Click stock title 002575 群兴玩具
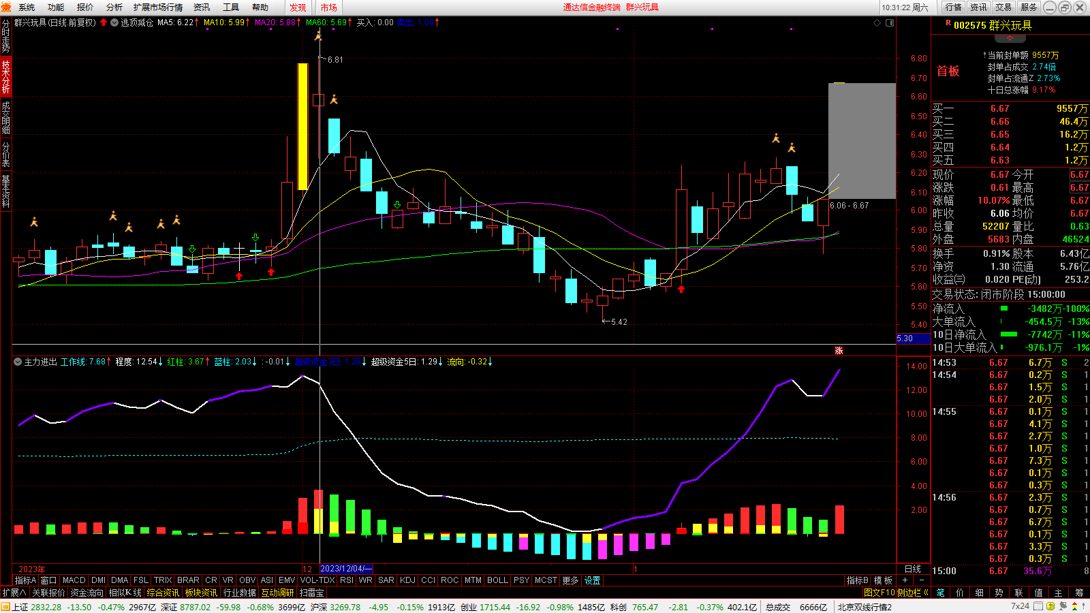Viewport: 1090px width, 613px height. point(993,25)
